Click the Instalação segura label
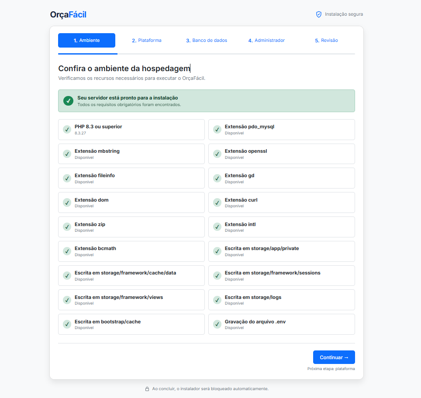The image size is (421, 398). tap(344, 14)
